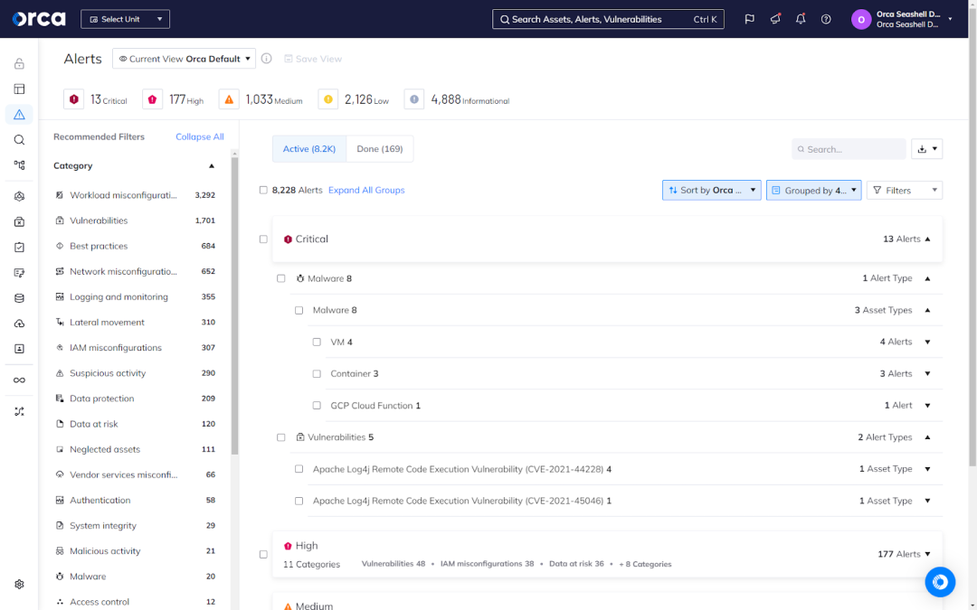The width and height of the screenshot is (977, 610).
Task: Open the chat assistant floating button
Action: [x=940, y=582]
